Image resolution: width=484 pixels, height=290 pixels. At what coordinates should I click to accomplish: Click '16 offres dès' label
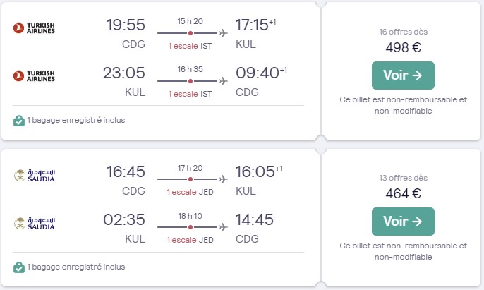(403, 32)
